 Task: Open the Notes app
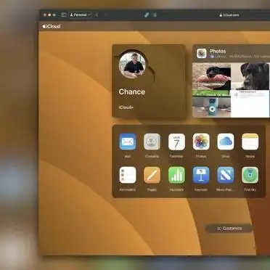(250, 142)
